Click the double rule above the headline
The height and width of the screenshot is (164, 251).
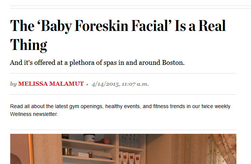[x=130, y=7]
